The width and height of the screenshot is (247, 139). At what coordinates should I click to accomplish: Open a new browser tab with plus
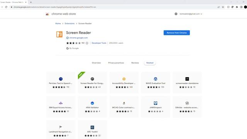[31, 2]
